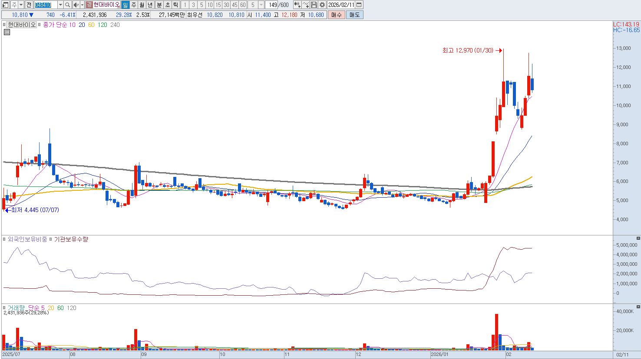
Task: Select the 30 interval preset
Action: point(226,5)
